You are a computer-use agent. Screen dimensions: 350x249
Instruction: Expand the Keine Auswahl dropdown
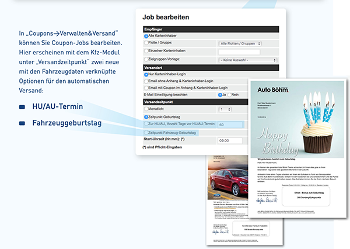247,60
